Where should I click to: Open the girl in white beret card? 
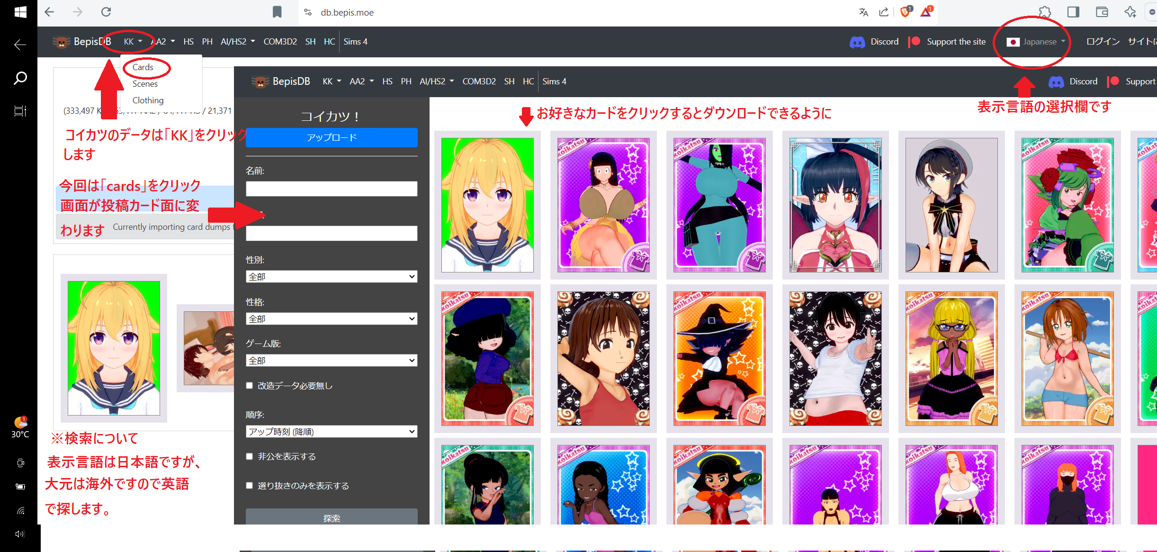click(951, 205)
